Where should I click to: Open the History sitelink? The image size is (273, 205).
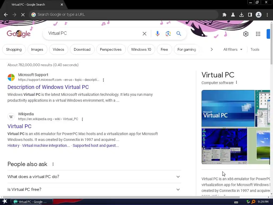coord(13,145)
